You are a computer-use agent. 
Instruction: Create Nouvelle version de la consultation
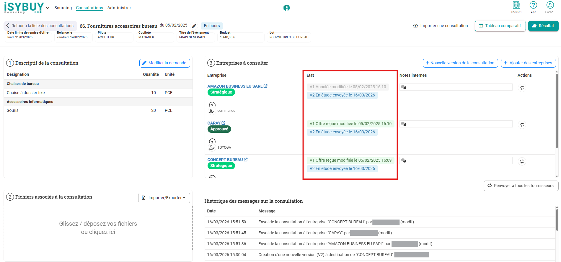460,63
